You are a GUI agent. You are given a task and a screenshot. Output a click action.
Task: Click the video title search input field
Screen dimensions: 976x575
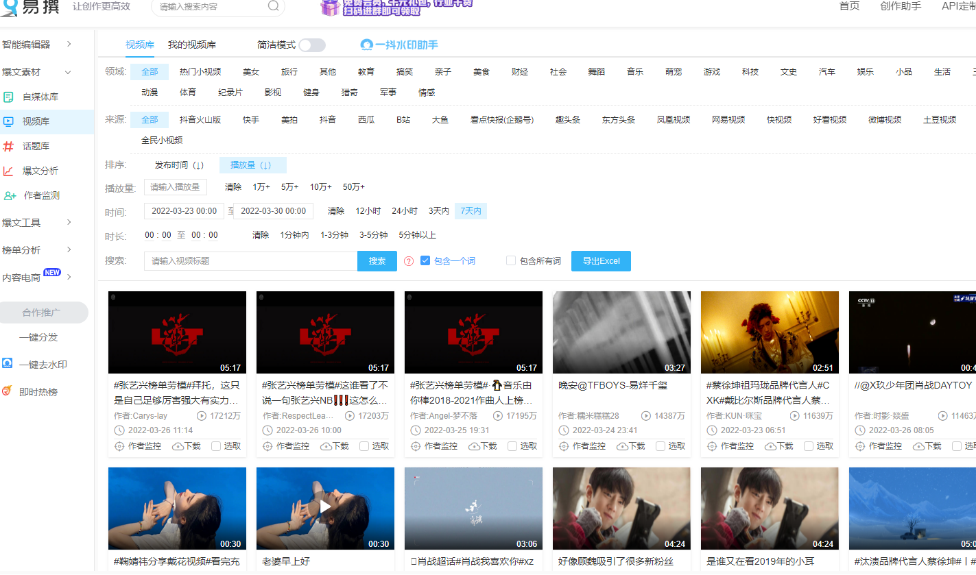(250, 261)
